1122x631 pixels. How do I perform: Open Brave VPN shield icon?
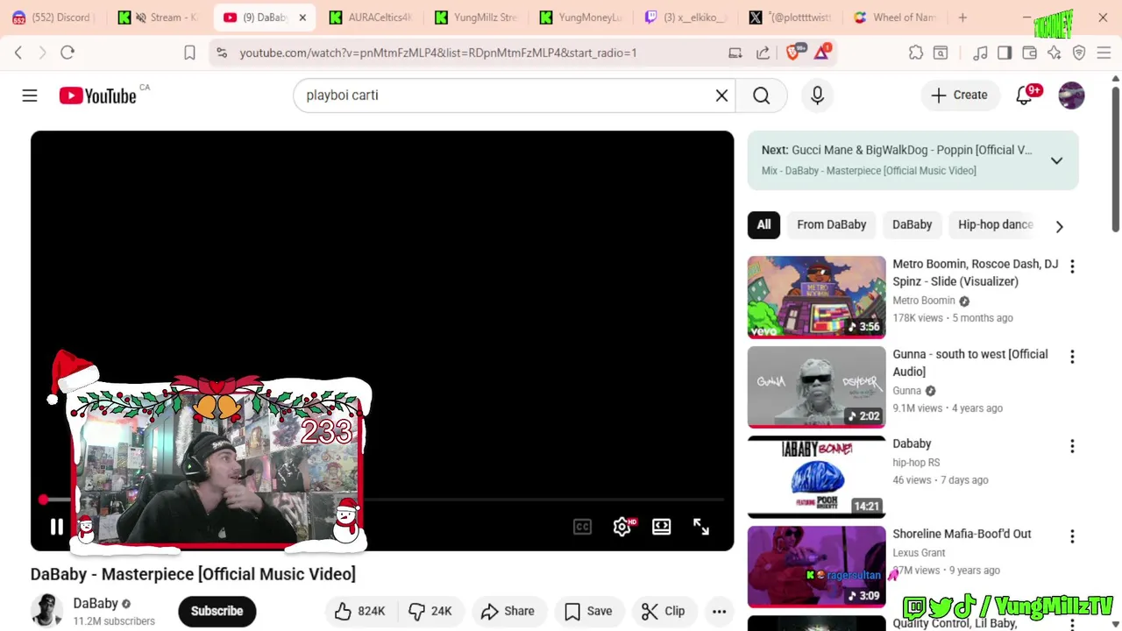[1079, 53]
